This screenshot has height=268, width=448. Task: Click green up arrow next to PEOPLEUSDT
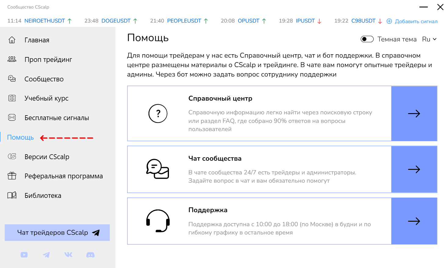pyautogui.click(x=206, y=21)
